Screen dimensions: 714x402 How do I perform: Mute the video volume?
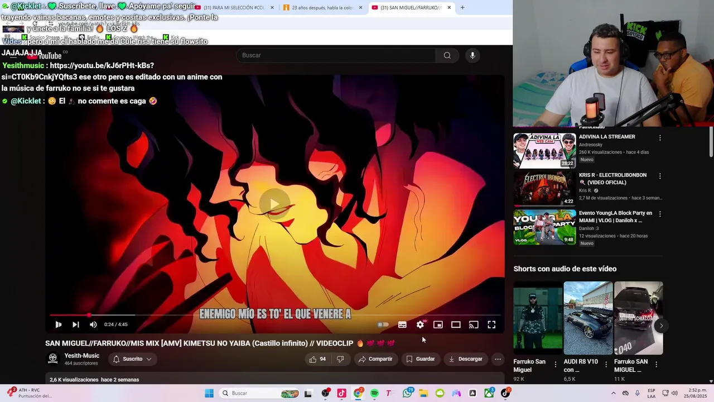click(93, 324)
